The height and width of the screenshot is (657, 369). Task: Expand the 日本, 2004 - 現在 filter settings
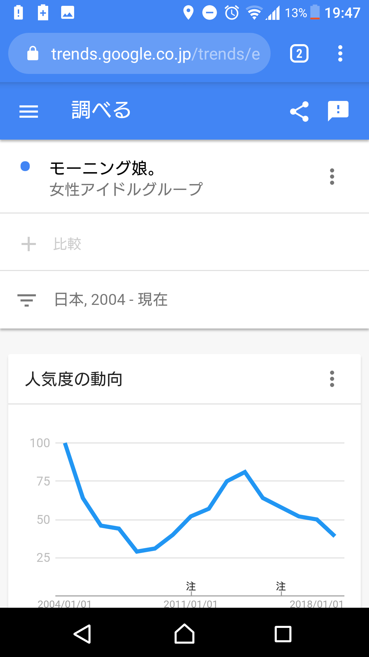pyautogui.click(x=184, y=300)
